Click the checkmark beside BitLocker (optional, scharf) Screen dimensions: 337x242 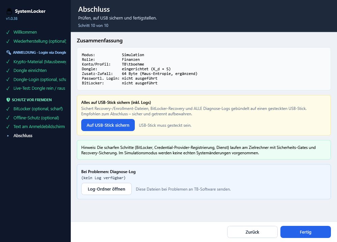click(x=8, y=109)
